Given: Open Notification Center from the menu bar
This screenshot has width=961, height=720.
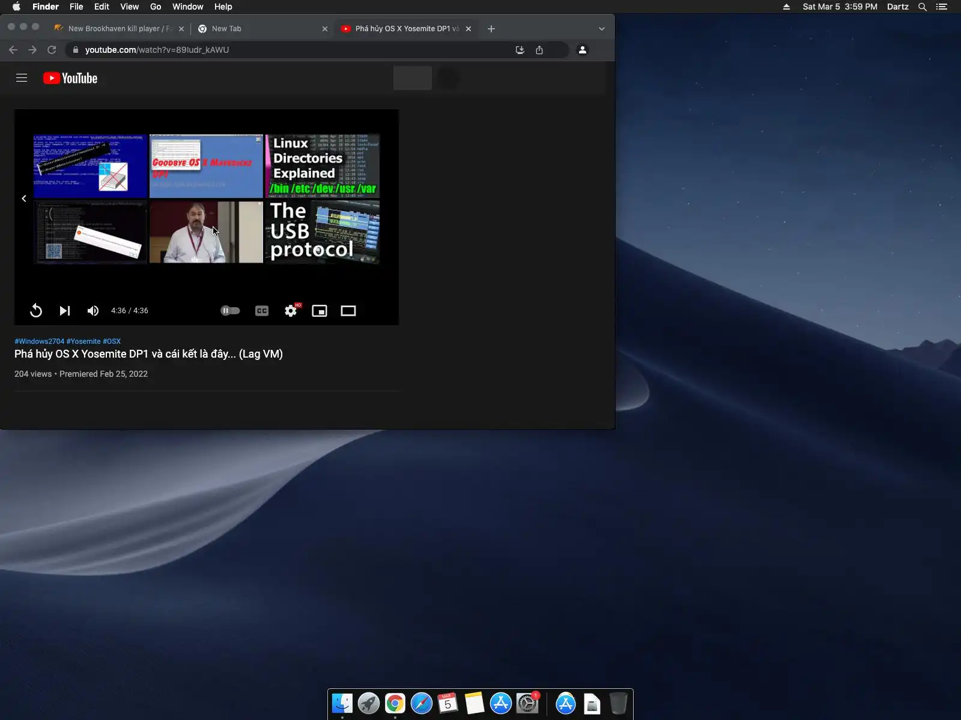Looking at the screenshot, I should pyautogui.click(x=942, y=7).
